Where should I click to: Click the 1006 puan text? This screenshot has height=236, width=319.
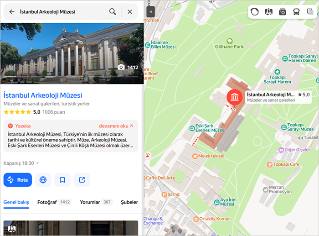tap(54, 112)
